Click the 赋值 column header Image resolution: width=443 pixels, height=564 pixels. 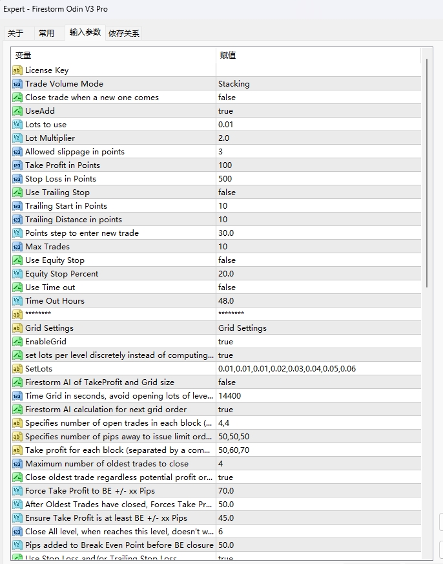pos(318,56)
